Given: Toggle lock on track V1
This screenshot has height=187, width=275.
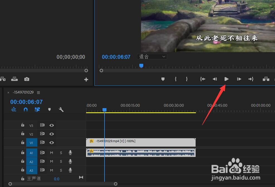Looking at the screenshot, I should pyautogui.click(x=23, y=142).
